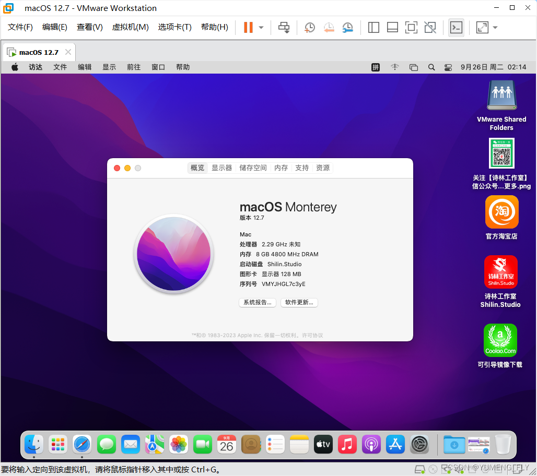Screen dimensions: 537x476
Task: Click the stretch guest display icon
Action: coord(482,27)
